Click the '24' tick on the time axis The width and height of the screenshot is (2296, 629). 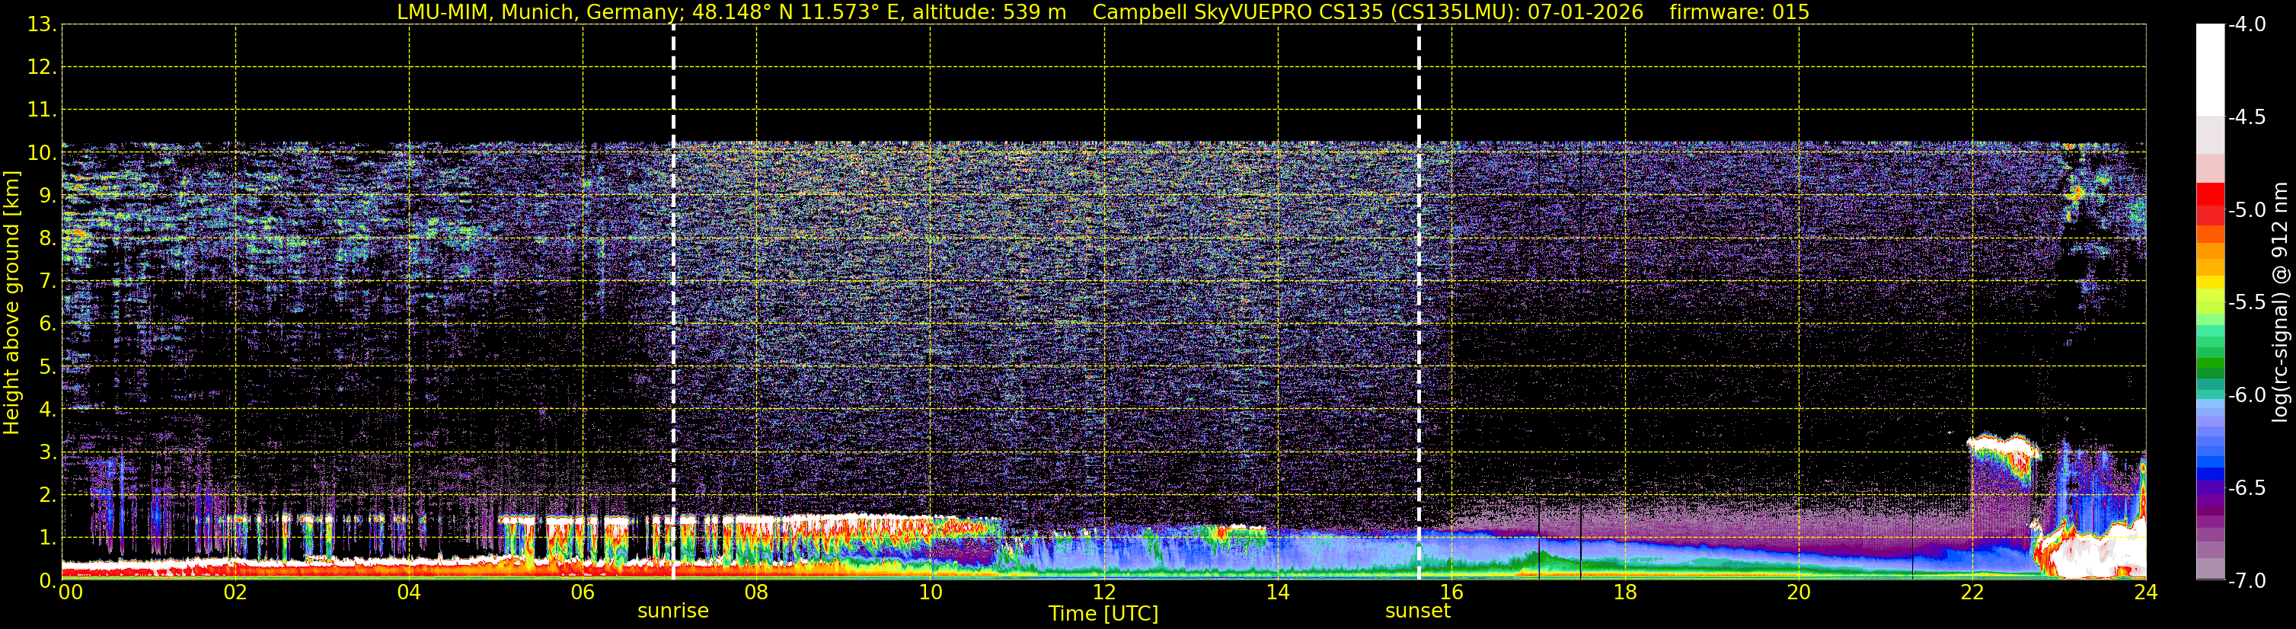coord(2145,592)
